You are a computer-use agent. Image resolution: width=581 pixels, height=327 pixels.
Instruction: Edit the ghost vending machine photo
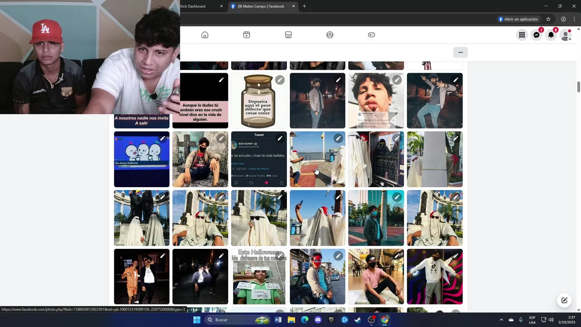coord(397,139)
